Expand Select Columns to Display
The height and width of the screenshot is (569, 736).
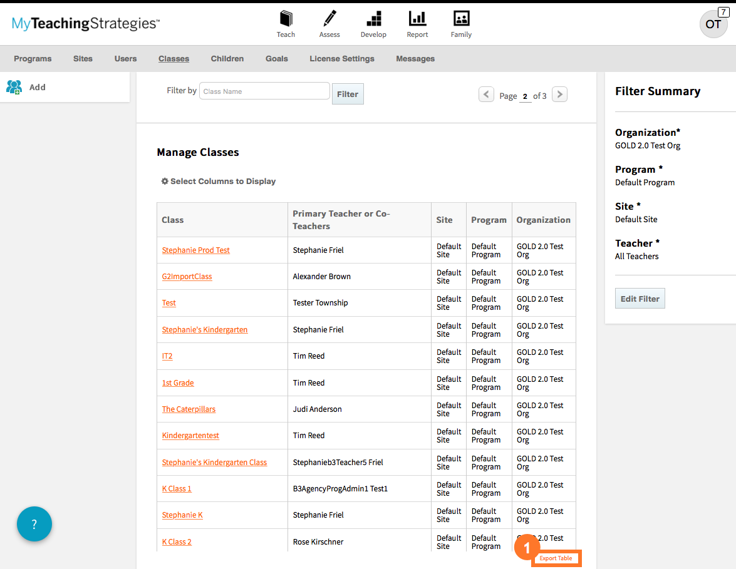(x=219, y=181)
